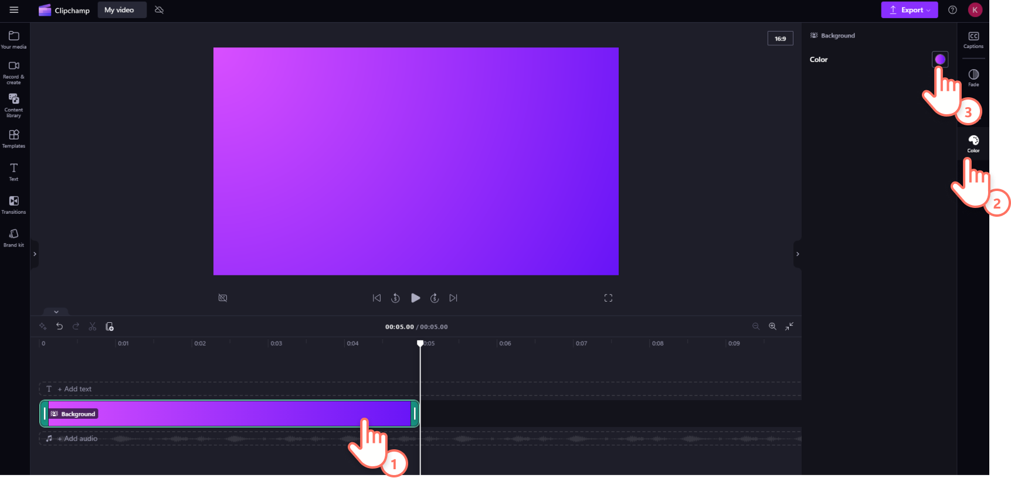Click the 00:05.00 current time display
This screenshot has height=478, width=1011.
click(399, 327)
